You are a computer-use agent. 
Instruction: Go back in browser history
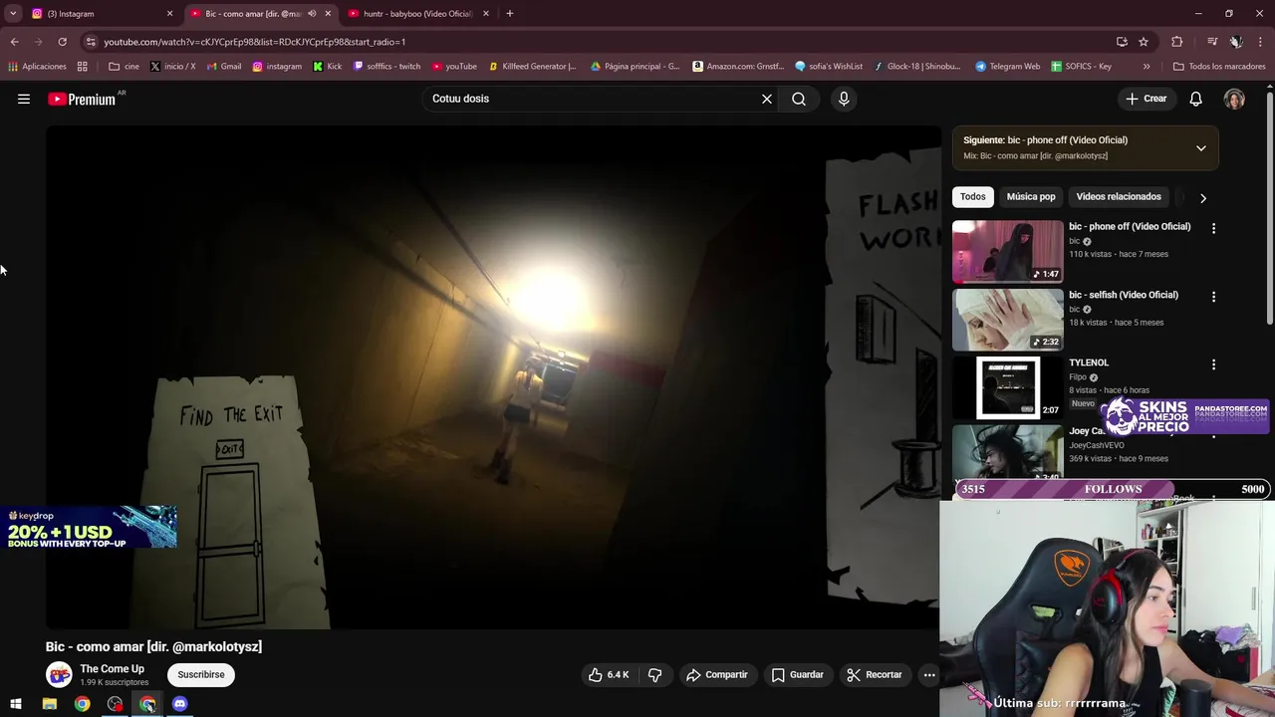[x=14, y=42]
